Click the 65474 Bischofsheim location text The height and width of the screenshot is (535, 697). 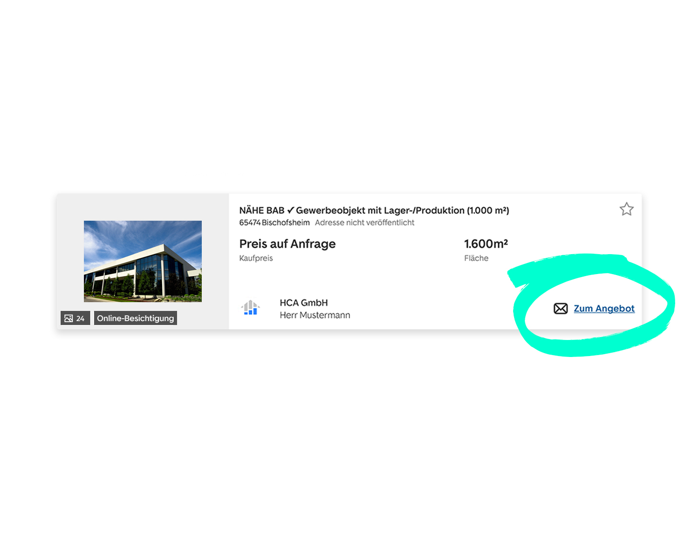[x=274, y=223]
